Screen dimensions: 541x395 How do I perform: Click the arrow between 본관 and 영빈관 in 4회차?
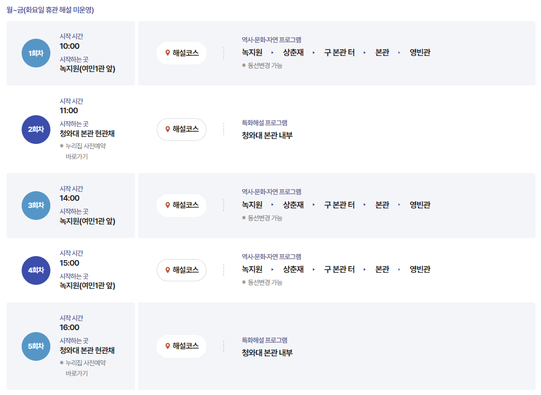click(399, 269)
